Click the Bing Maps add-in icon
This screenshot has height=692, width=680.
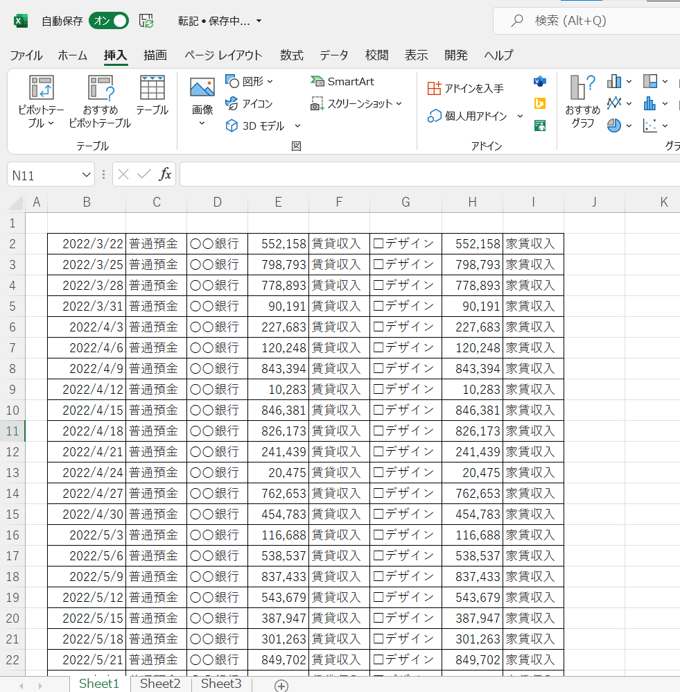540,103
